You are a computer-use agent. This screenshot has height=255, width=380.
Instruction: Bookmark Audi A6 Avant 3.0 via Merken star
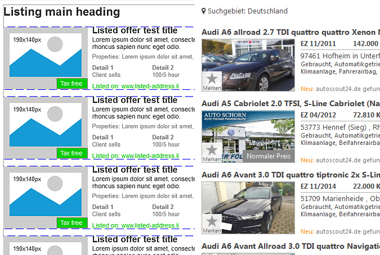coord(212,224)
